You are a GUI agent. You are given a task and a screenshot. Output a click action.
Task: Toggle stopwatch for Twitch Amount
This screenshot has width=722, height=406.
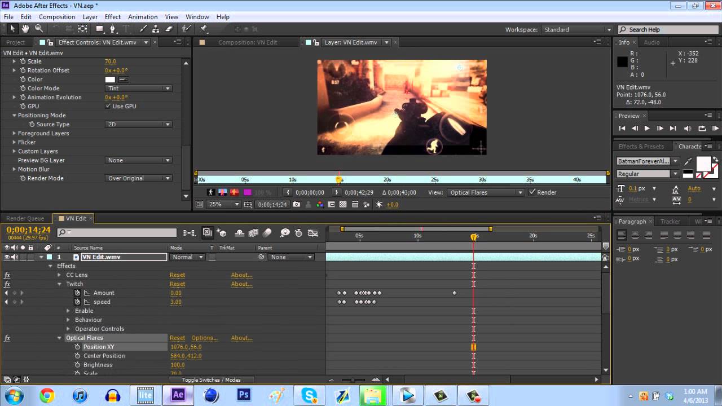(x=78, y=293)
